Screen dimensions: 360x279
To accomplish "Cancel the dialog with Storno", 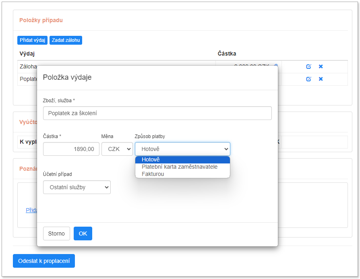I will (x=56, y=234).
